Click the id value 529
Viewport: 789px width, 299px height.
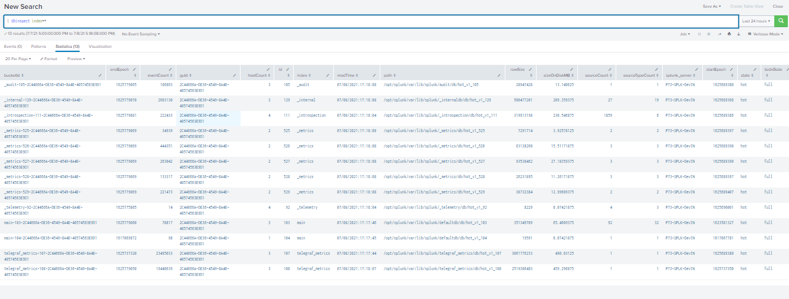tap(287, 192)
